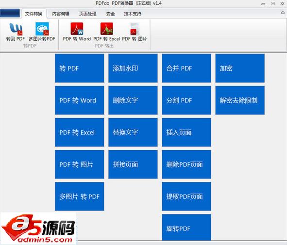
Task: Collapse the ribbon with the top-right arrow
Action: (283, 13)
